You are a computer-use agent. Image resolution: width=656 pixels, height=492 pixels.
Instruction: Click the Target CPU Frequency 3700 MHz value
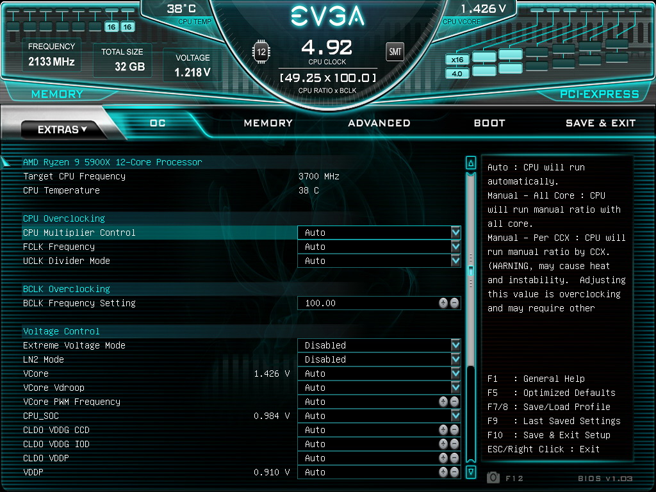[x=319, y=176]
